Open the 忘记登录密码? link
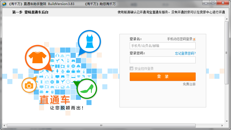Image resolution: width=231 pixels, height=130 pixels. [x=185, y=53]
